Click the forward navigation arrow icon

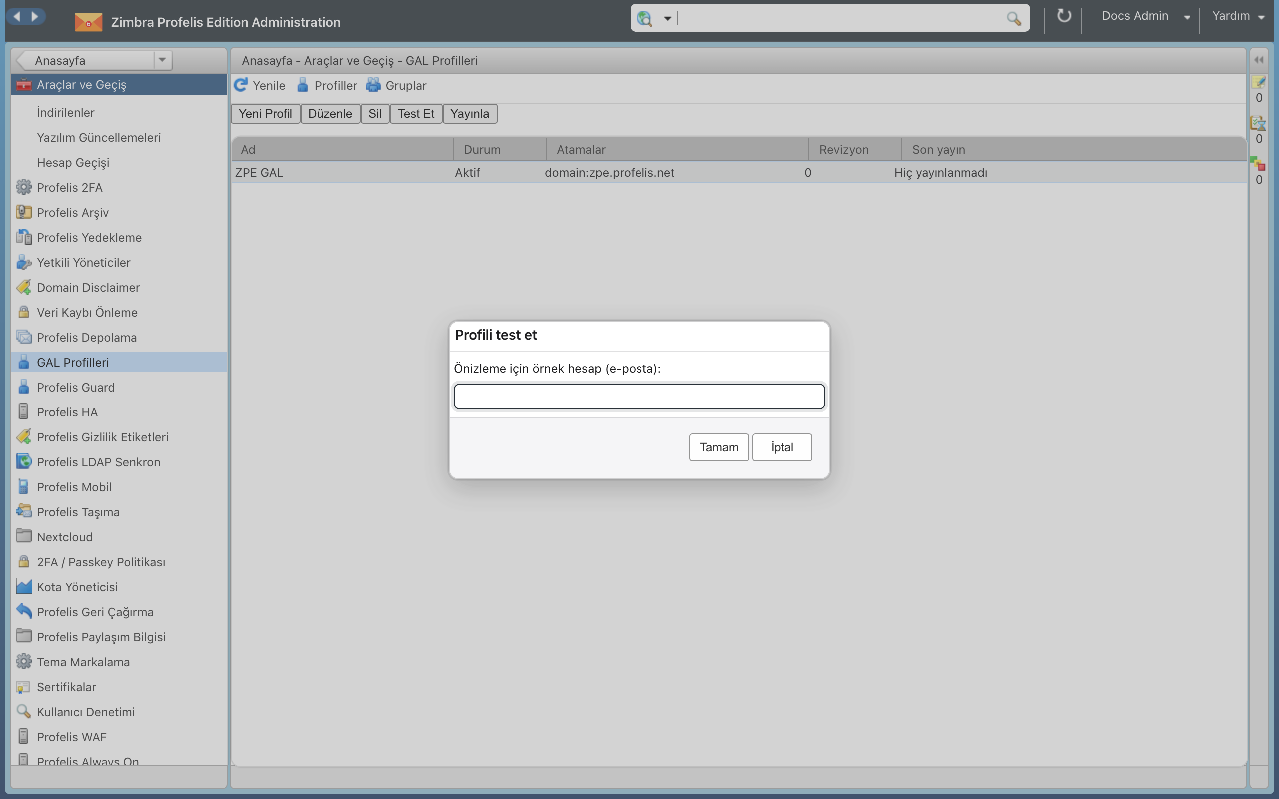[35, 16]
